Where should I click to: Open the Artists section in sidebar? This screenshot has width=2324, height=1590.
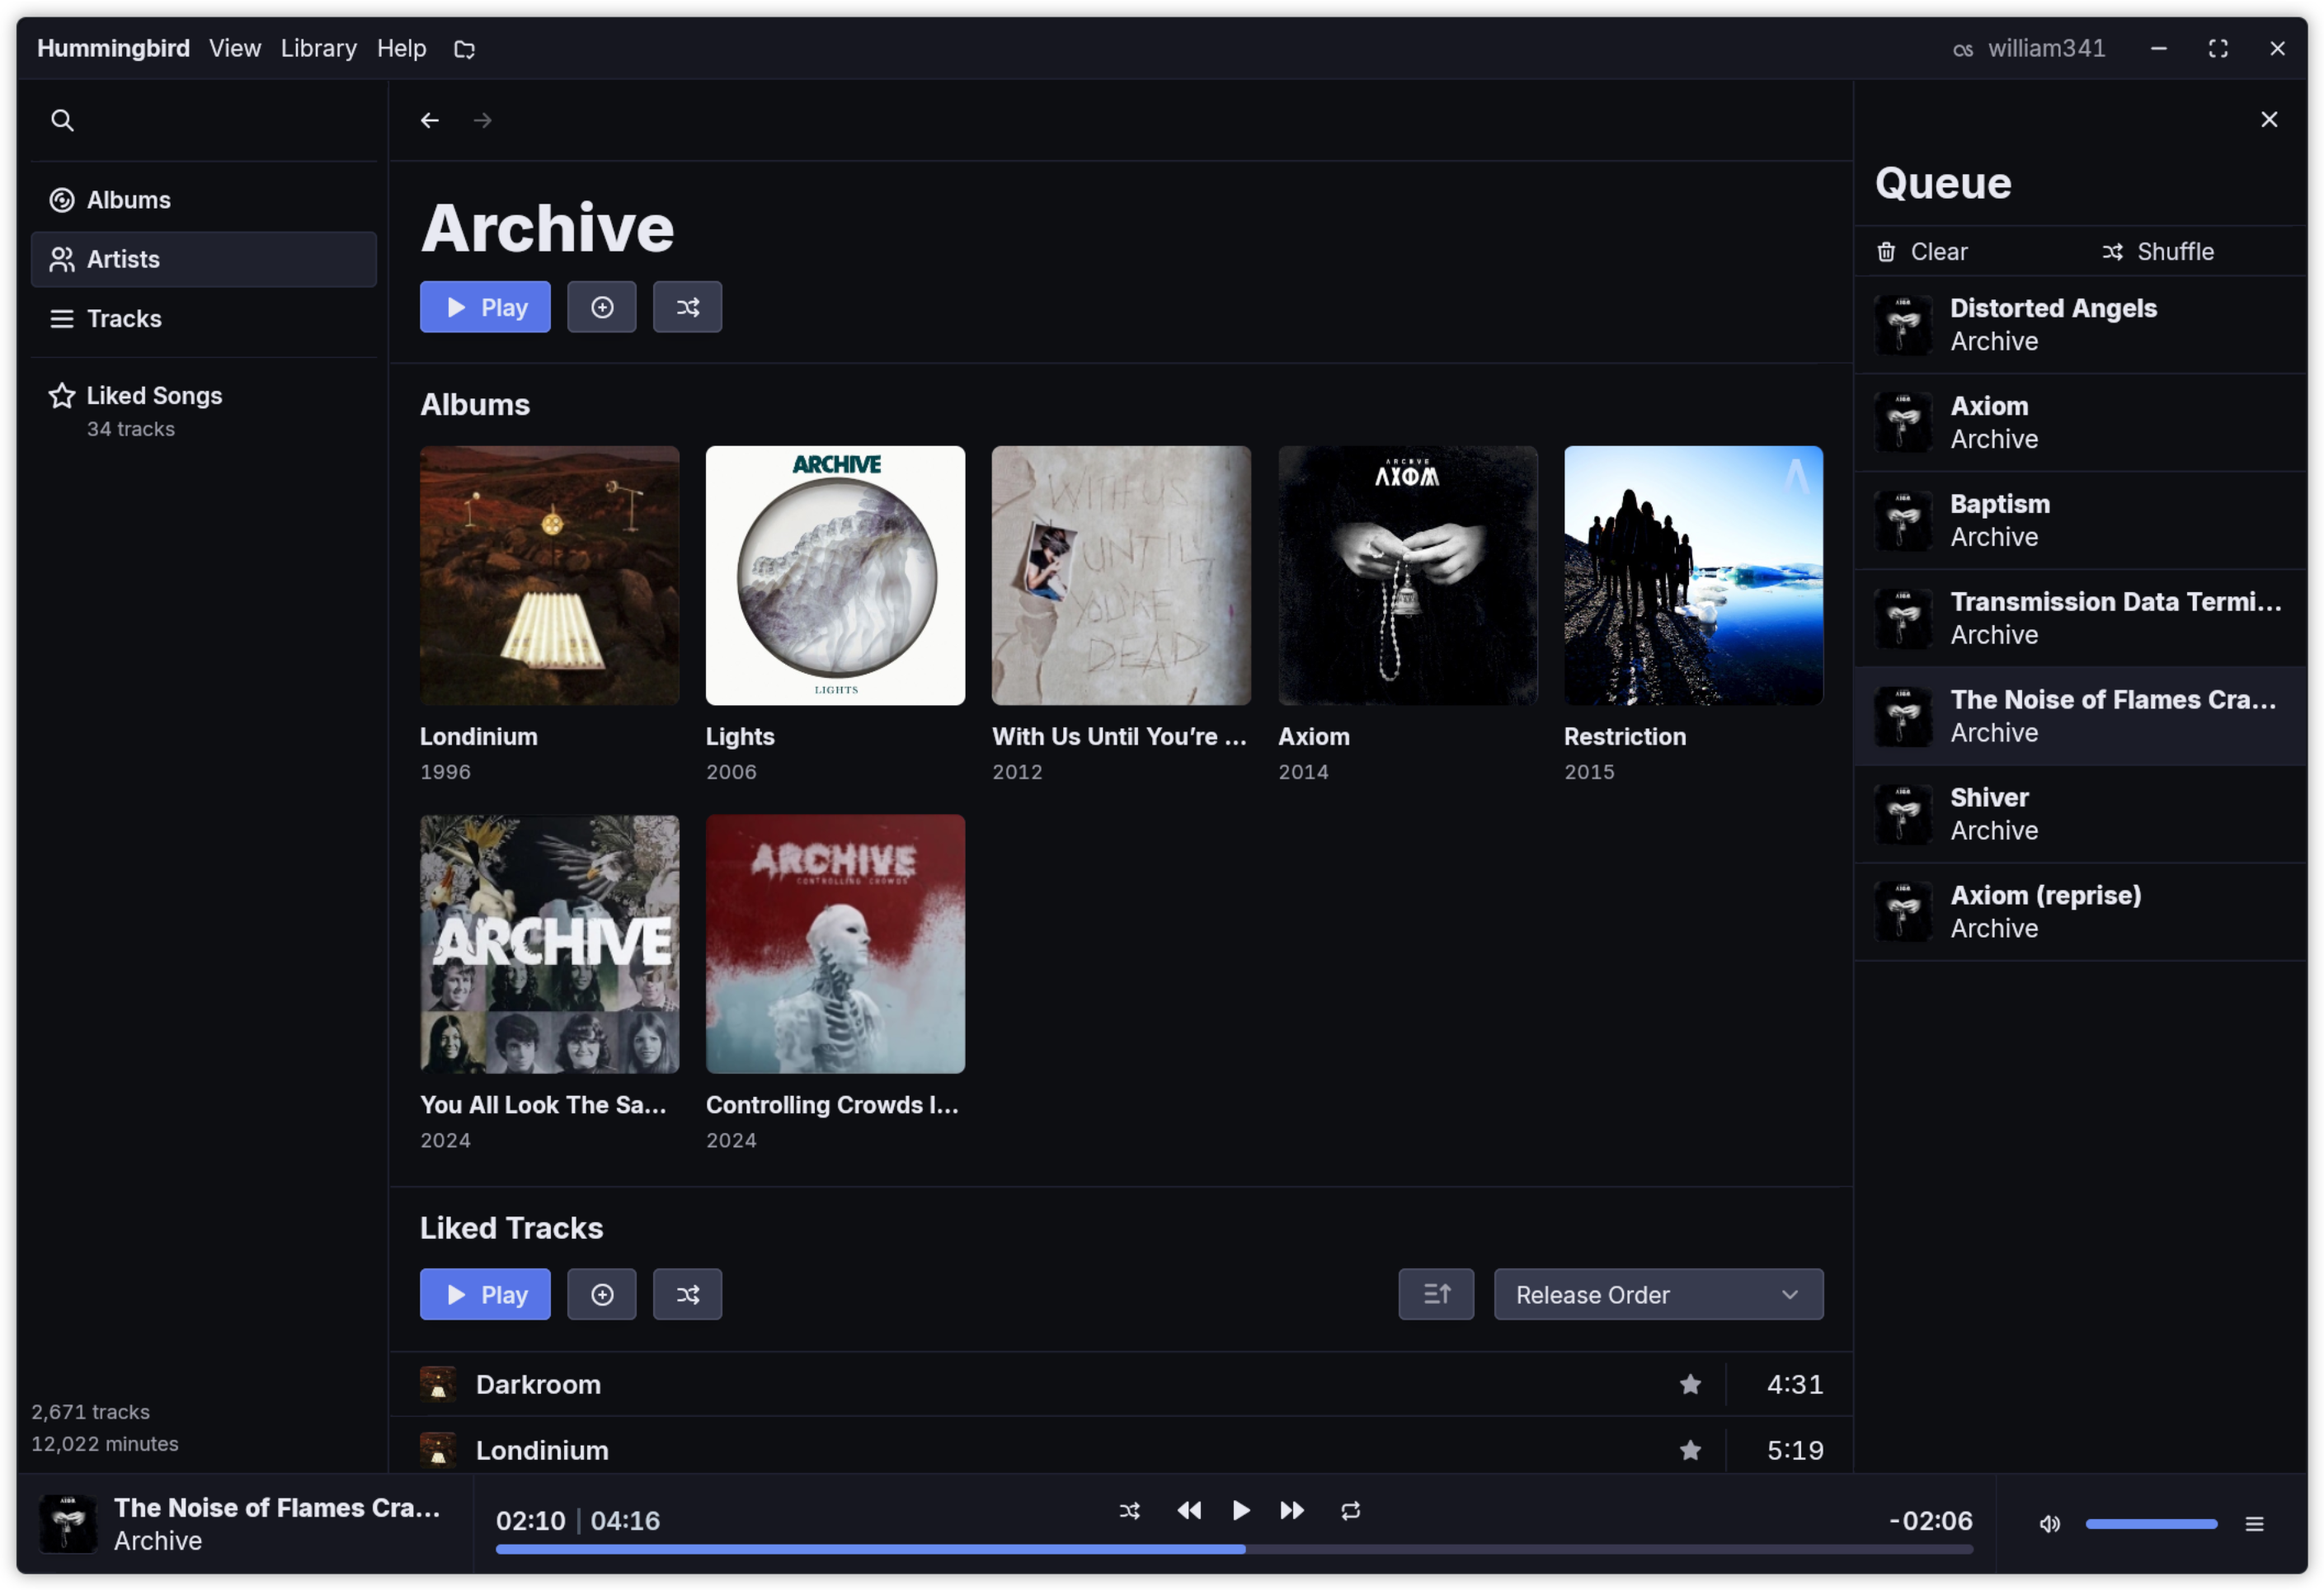(x=122, y=259)
